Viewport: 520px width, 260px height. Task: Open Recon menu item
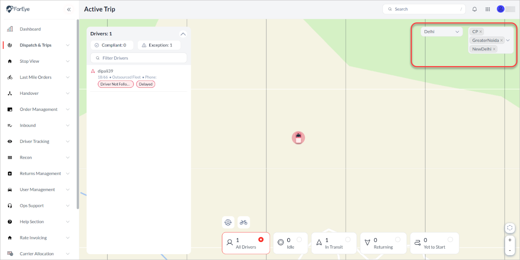click(26, 158)
